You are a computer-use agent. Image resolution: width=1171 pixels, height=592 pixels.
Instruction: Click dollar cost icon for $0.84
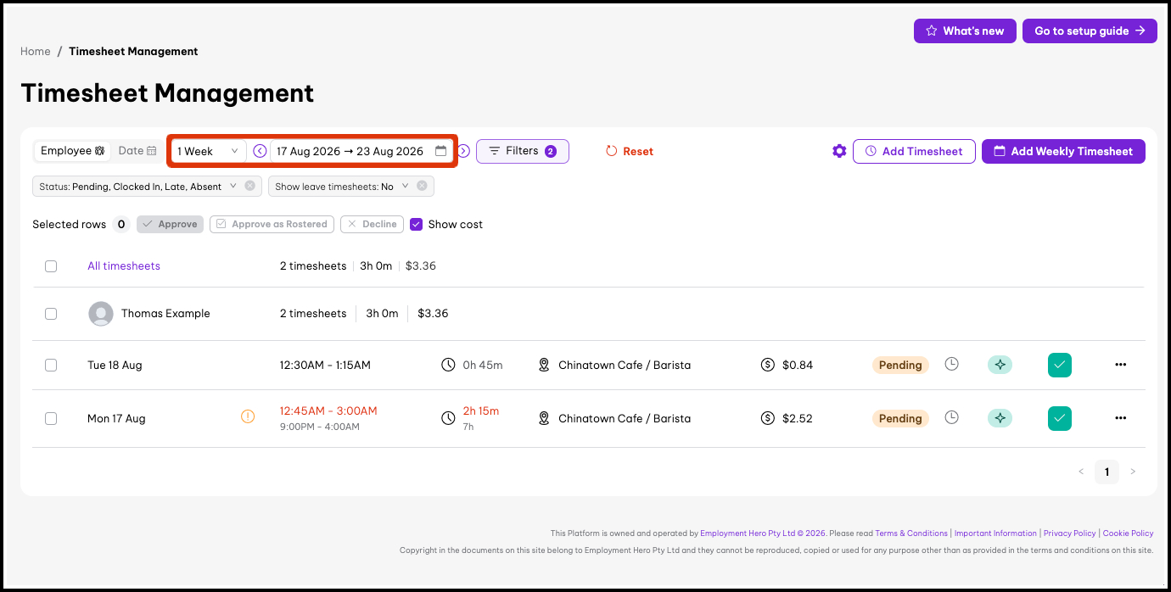[768, 365]
